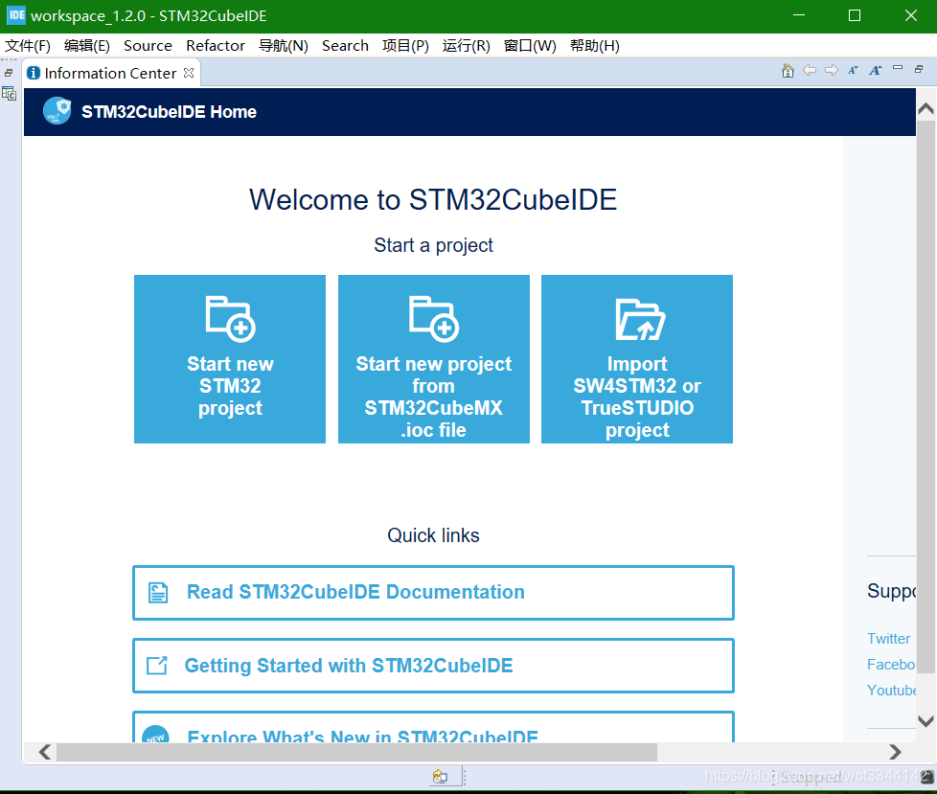This screenshot has height=794, width=937.
Task: Open the Refactor menu
Action: [x=216, y=46]
